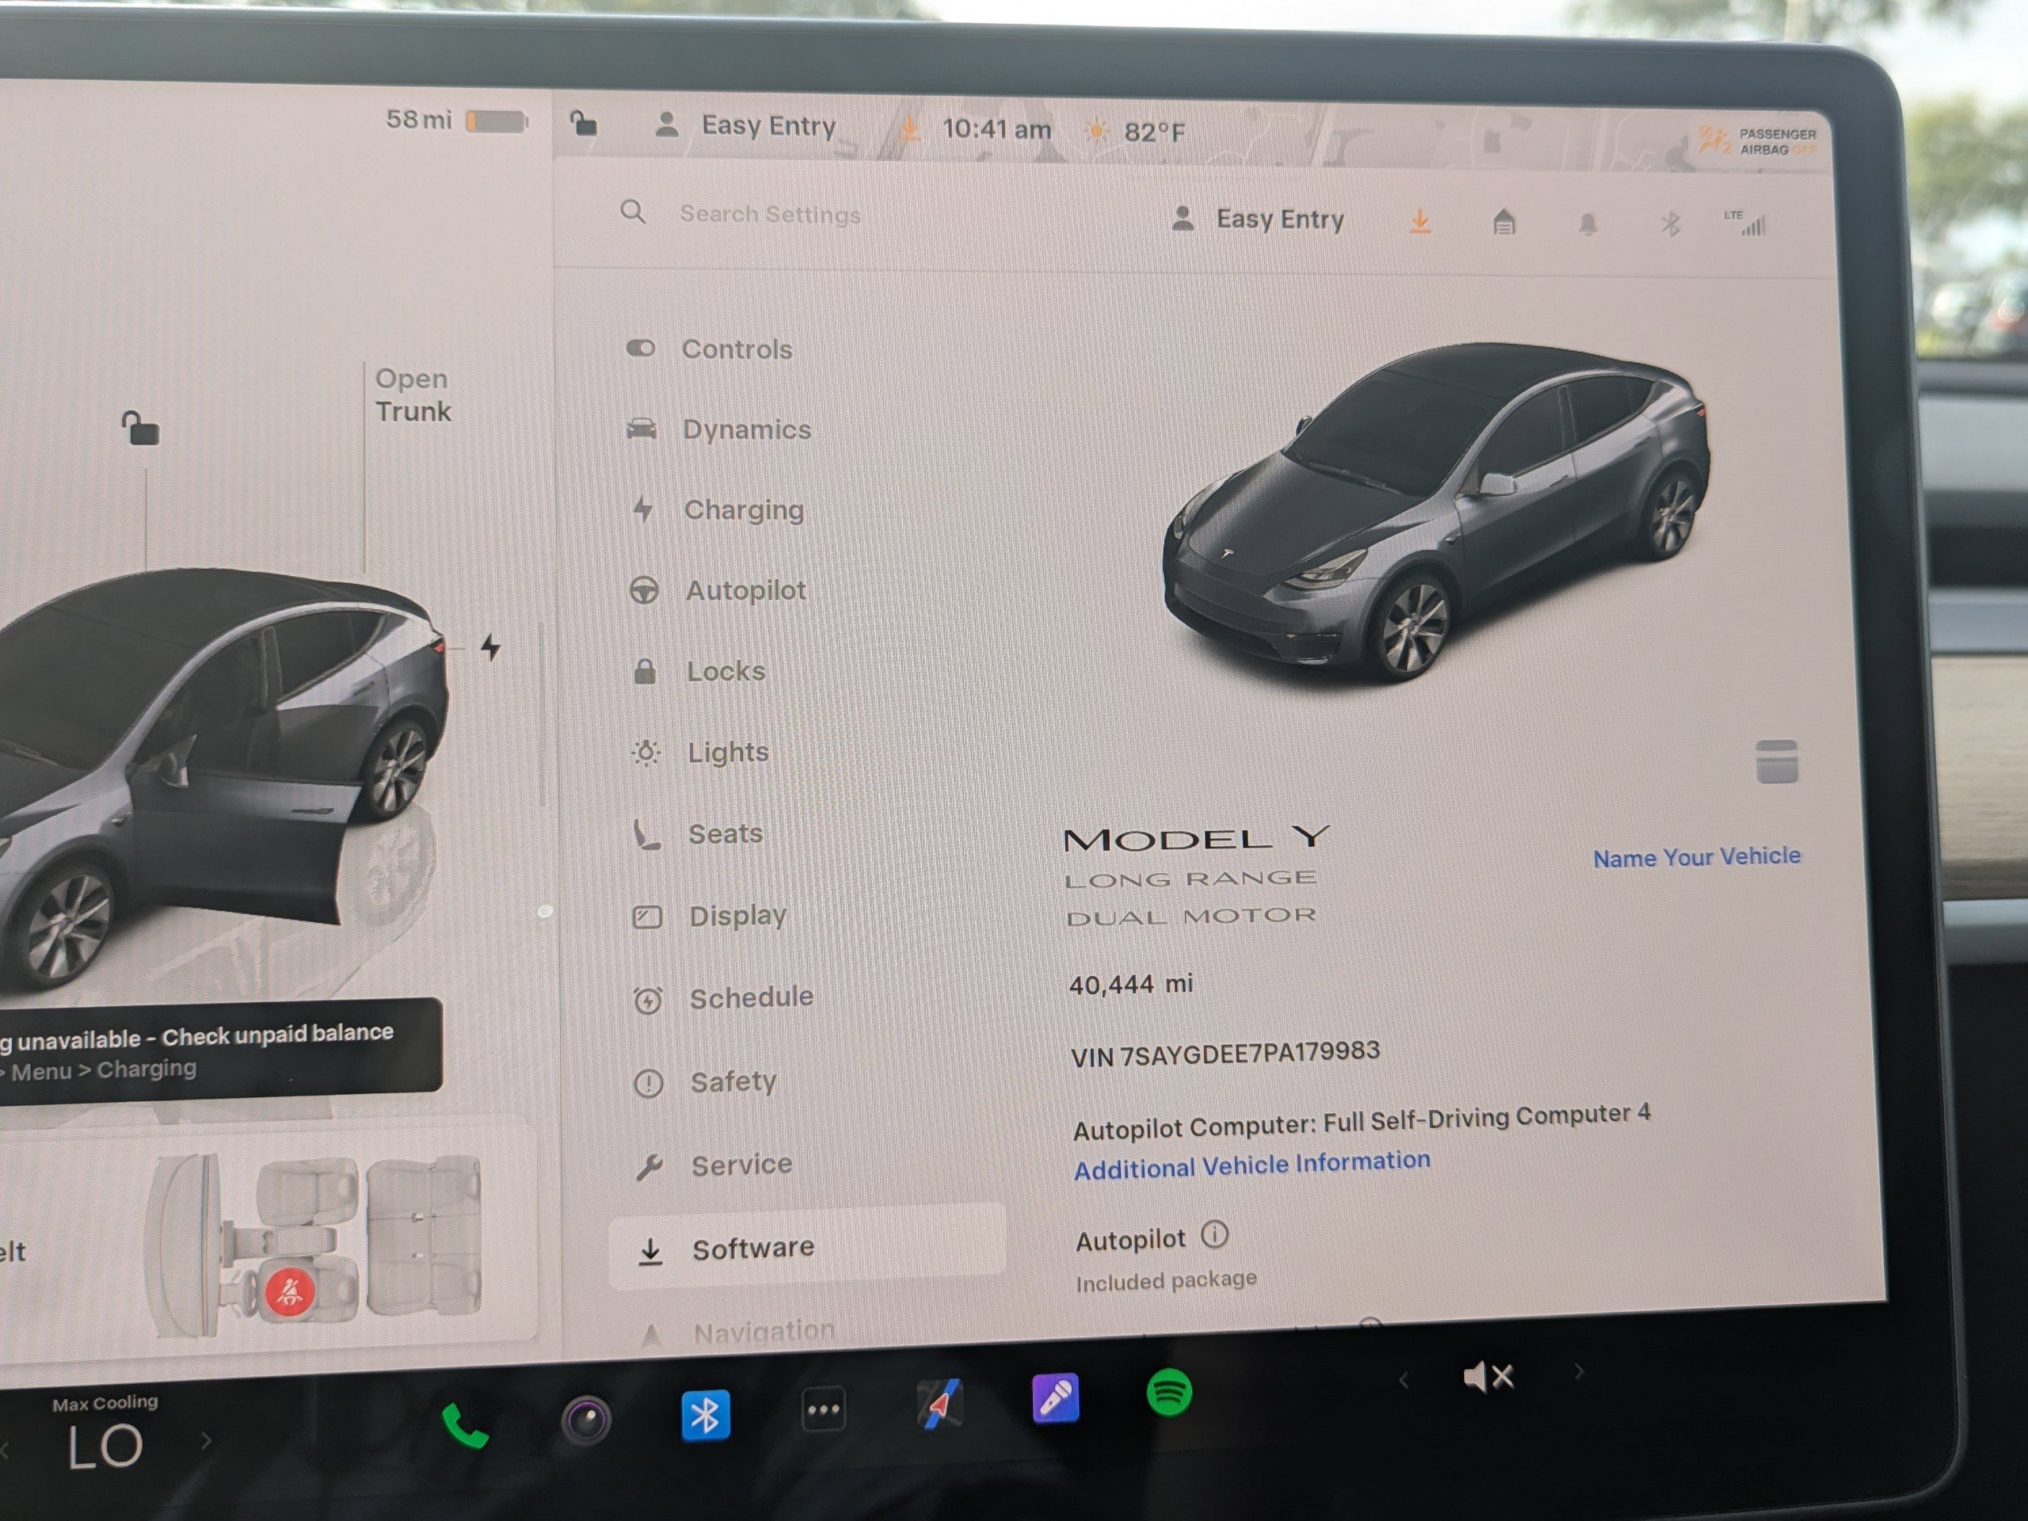Open the all apps three-dot launcher
Viewport: 2028px width, 1521px height.
pyautogui.click(x=823, y=1410)
